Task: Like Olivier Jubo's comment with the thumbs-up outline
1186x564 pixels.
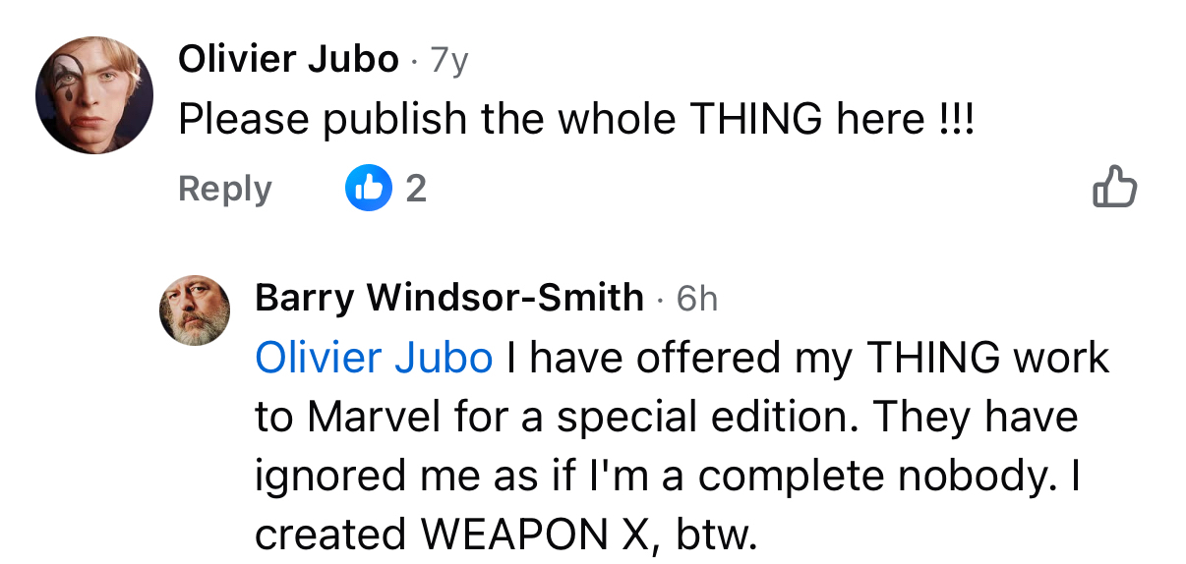Action: pyautogui.click(x=1115, y=187)
